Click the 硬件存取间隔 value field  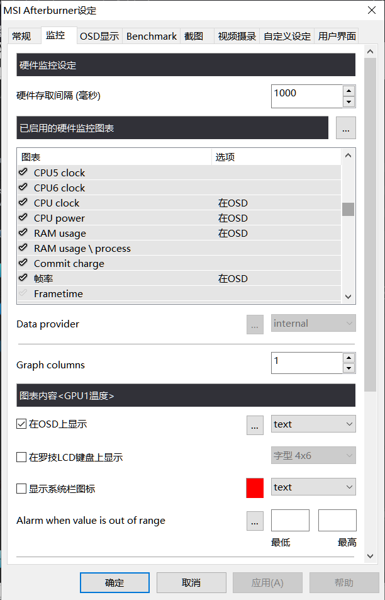[x=307, y=96]
